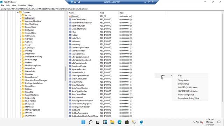Open Widgets icon on taskbar
The height and width of the screenshot is (126, 224).
point(105,122)
